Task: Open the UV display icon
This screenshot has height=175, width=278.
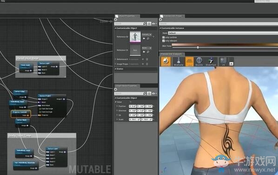Action: click(x=223, y=62)
